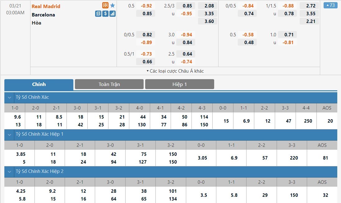Click the blue icon left of dollar sign
Image resolution: width=341 pixels, height=203 pixels.
tap(98, 14)
